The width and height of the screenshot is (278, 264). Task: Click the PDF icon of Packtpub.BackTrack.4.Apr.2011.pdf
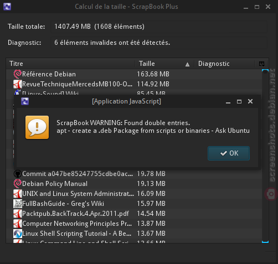18,214
